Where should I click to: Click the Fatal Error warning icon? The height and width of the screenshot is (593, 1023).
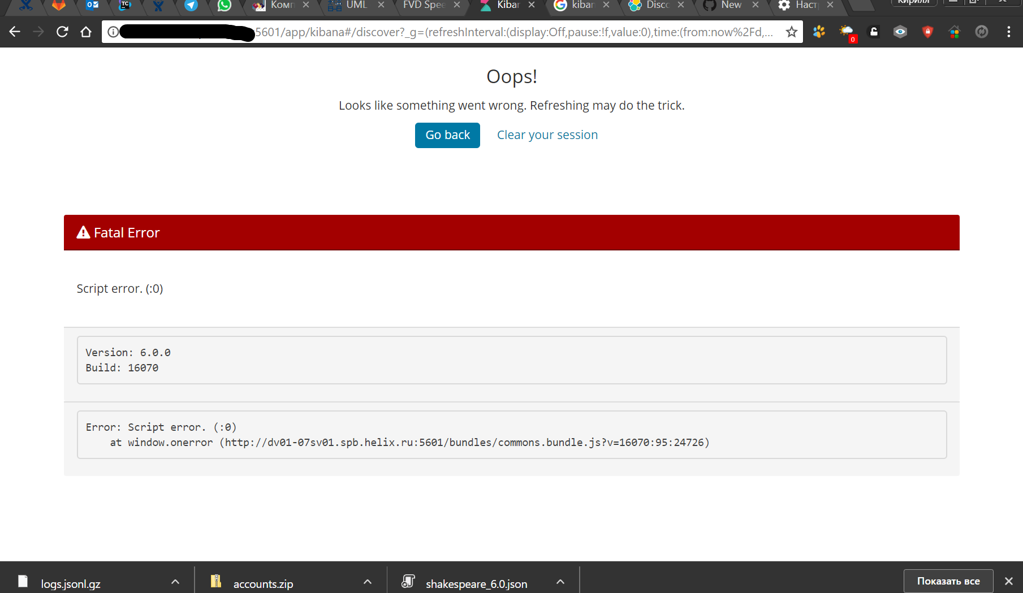83,232
